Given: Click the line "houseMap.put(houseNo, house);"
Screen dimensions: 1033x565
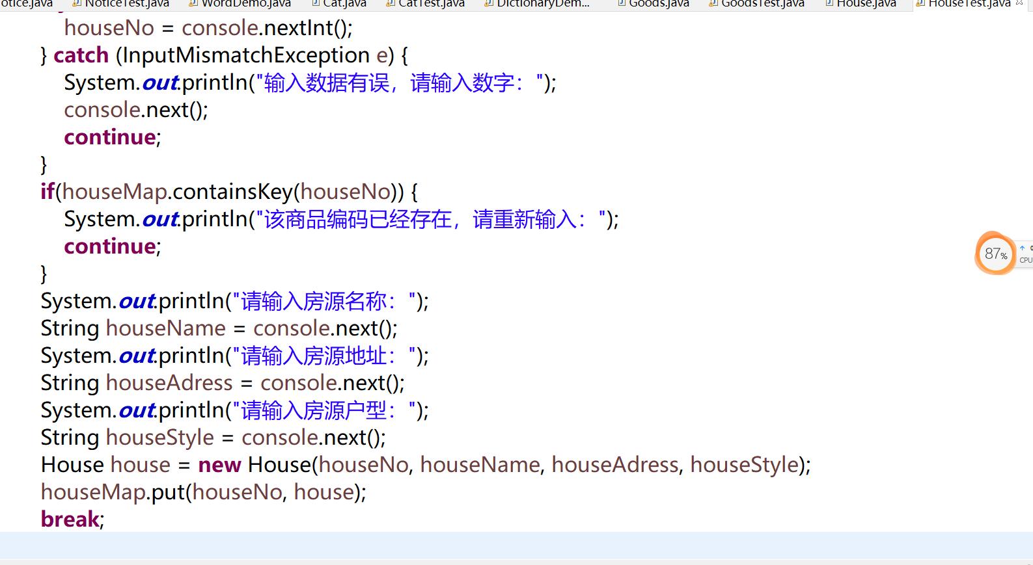Looking at the screenshot, I should coord(204,492).
